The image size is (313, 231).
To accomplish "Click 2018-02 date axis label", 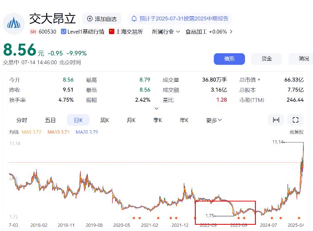I will coord(39,225).
